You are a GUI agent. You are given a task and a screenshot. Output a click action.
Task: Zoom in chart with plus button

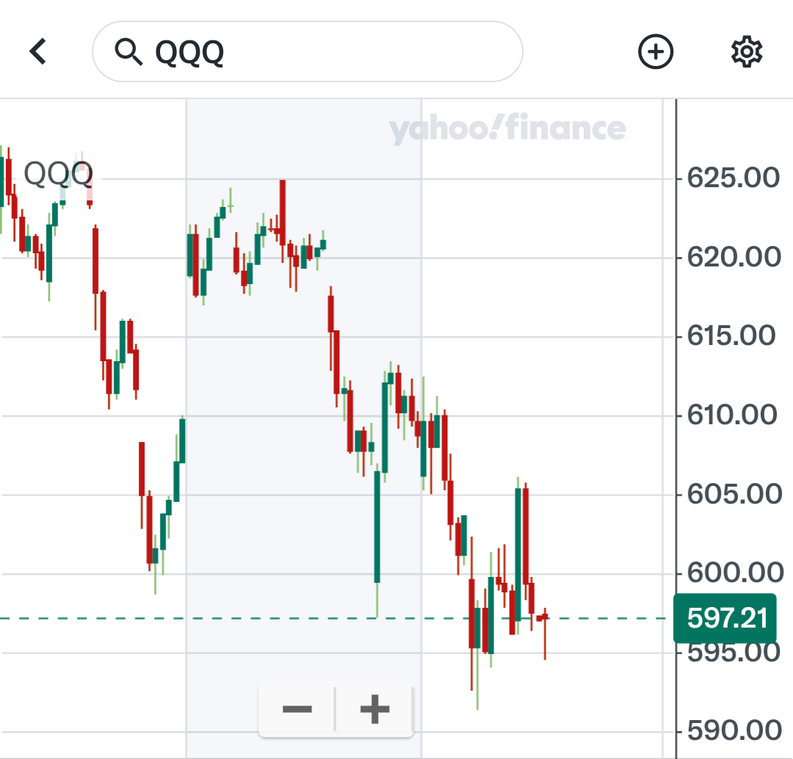pos(374,709)
